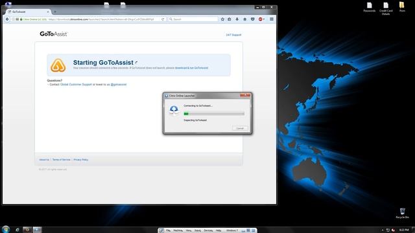Viewport: 415px width, 233px height.
Task: Click the green padlock site identity icon
Action: coord(21,19)
